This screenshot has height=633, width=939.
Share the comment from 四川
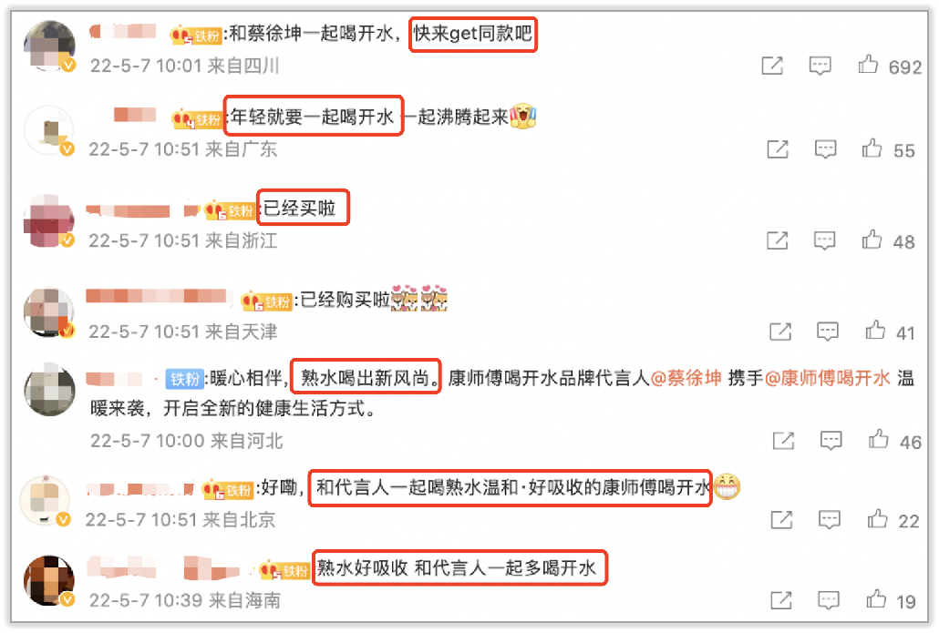(x=772, y=66)
